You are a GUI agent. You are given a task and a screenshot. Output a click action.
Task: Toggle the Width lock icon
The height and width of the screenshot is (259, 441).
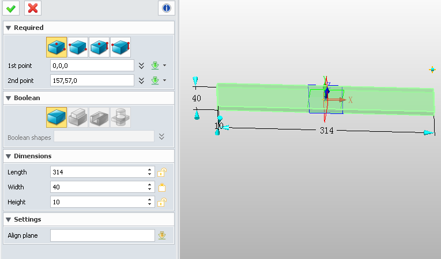(x=162, y=187)
